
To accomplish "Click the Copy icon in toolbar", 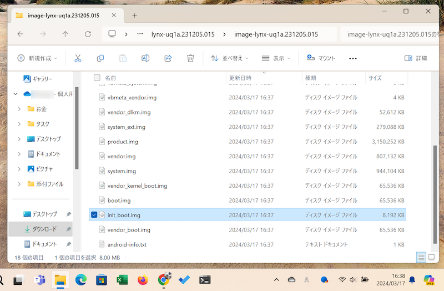I will [100, 58].
